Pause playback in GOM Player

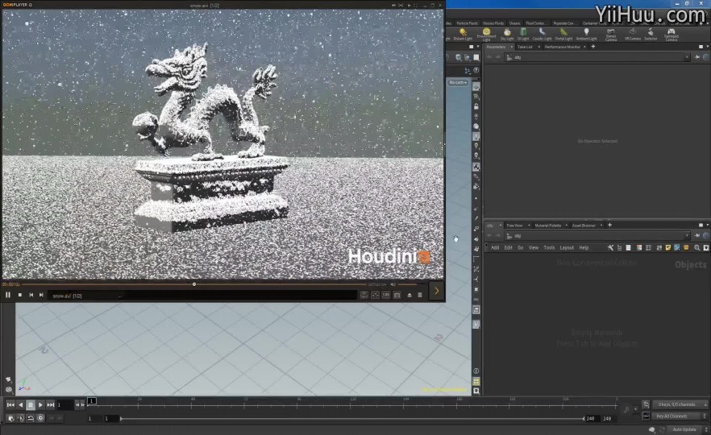click(x=8, y=295)
